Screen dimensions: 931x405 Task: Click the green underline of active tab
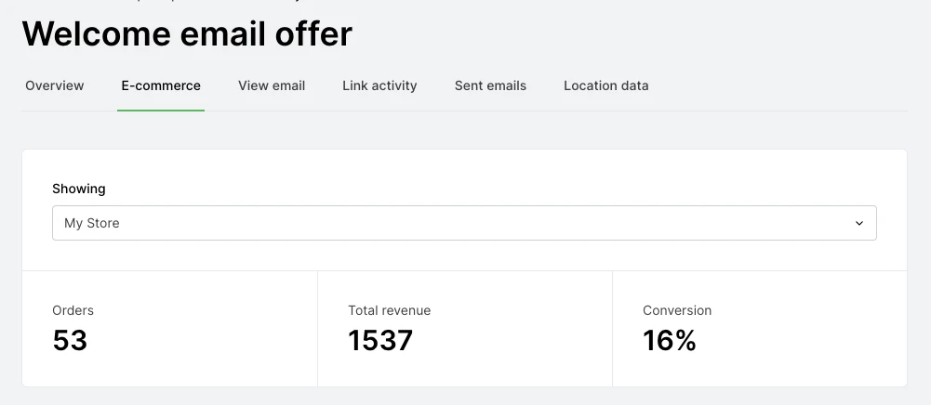tap(161, 111)
